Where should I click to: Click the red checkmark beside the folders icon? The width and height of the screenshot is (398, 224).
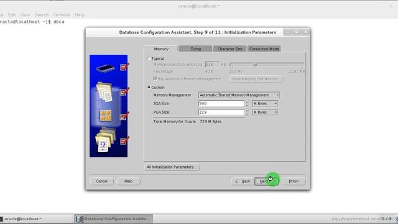pyautogui.click(x=124, y=141)
